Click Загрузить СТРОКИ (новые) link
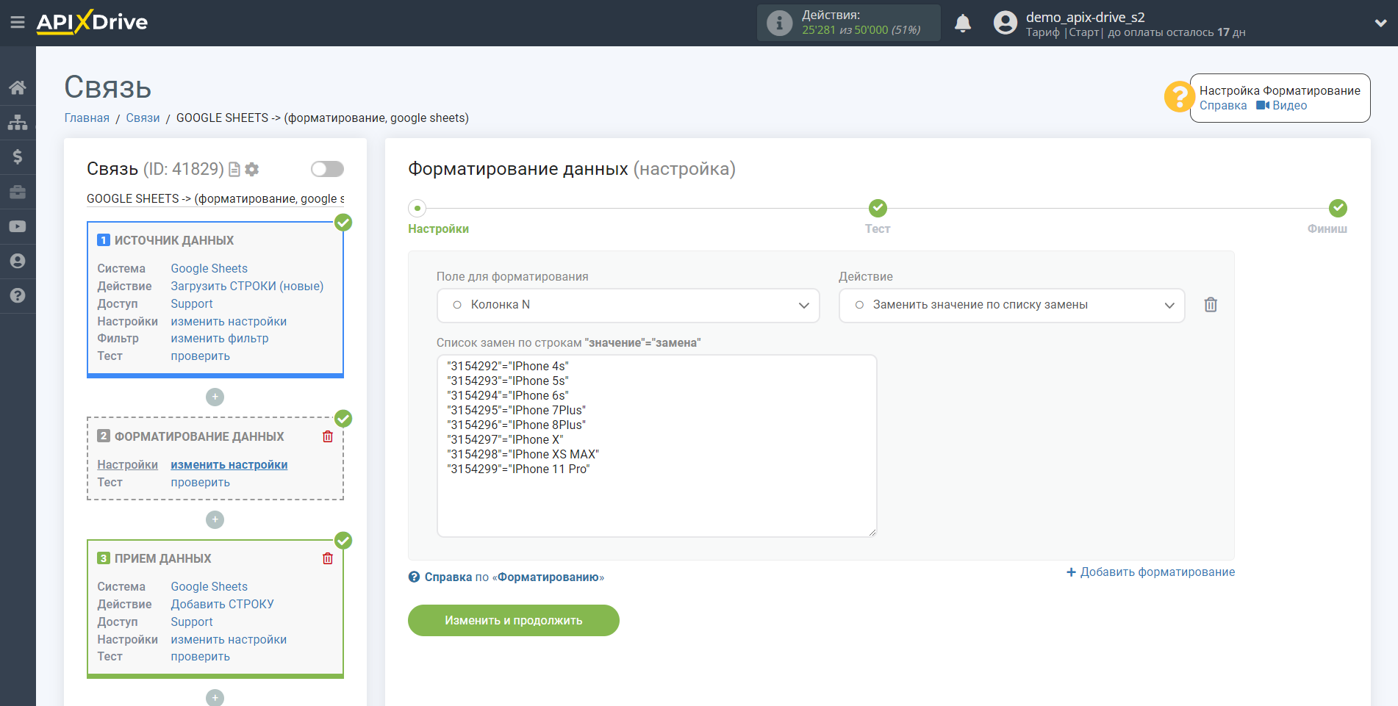1398x706 pixels. pyautogui.click(x=247, y=287)
